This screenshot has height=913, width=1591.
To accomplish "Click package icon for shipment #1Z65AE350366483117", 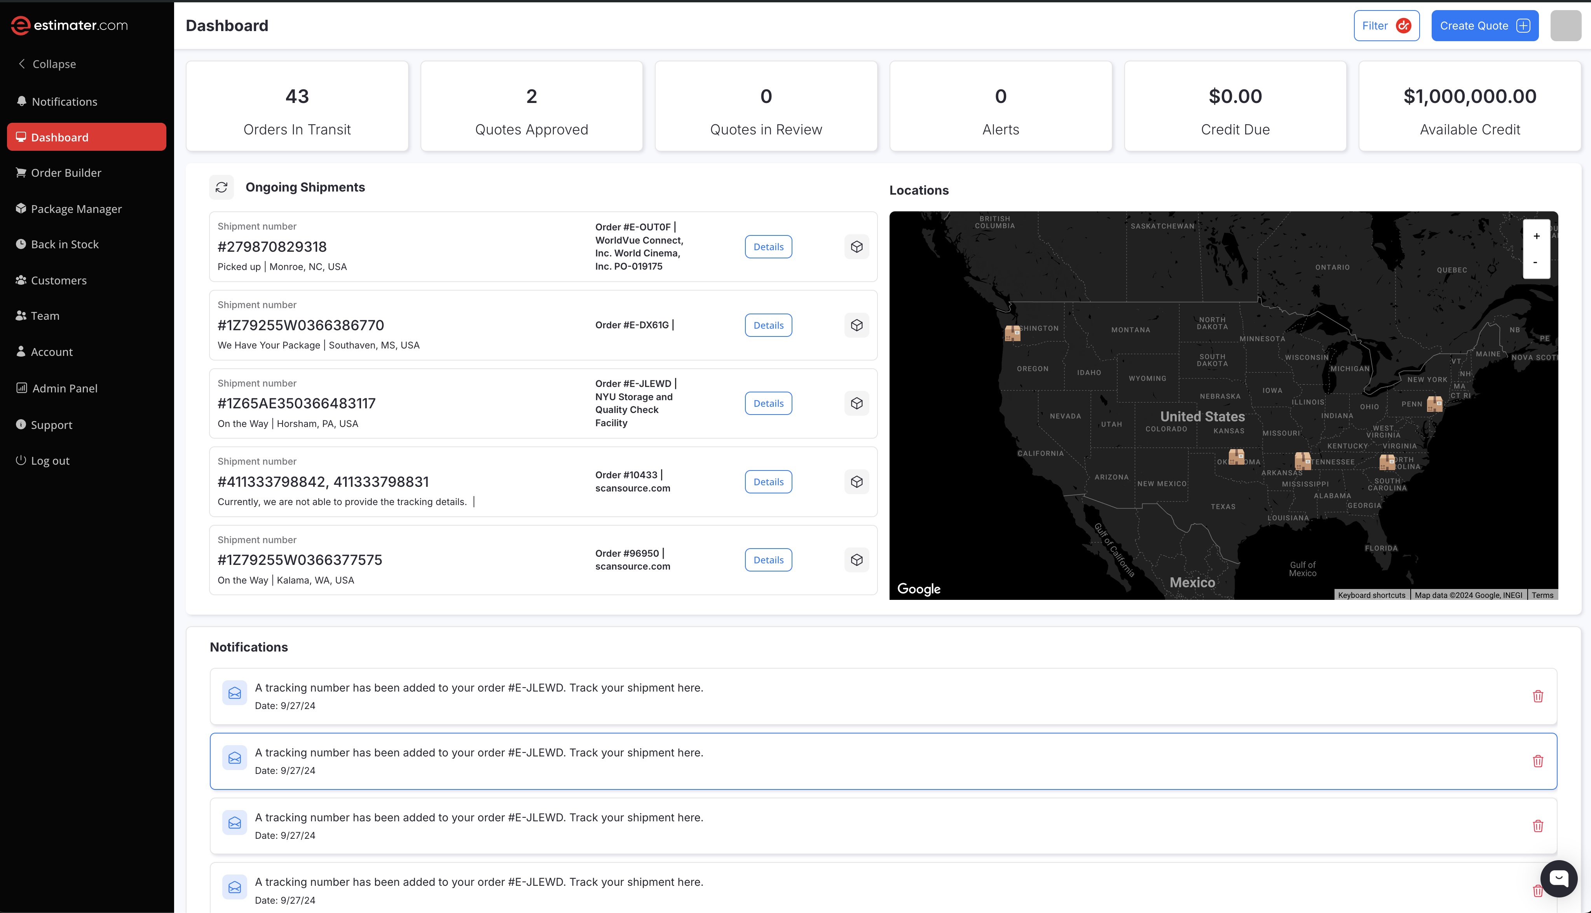I will tap(857, 403).
